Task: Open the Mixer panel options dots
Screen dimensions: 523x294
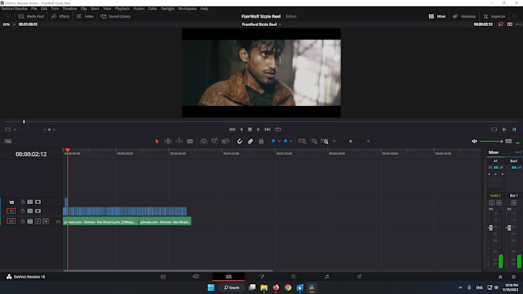Action: pos(518,152)
